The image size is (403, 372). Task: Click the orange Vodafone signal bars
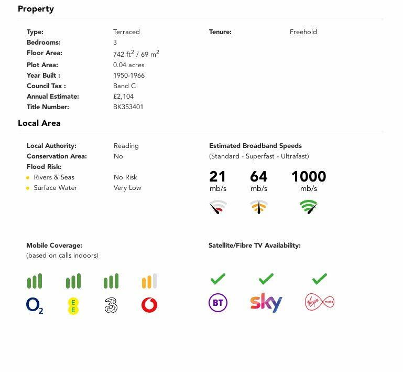[149, 281]
